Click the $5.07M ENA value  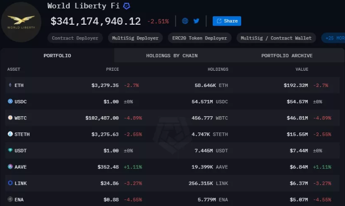(x=299, y=199)
